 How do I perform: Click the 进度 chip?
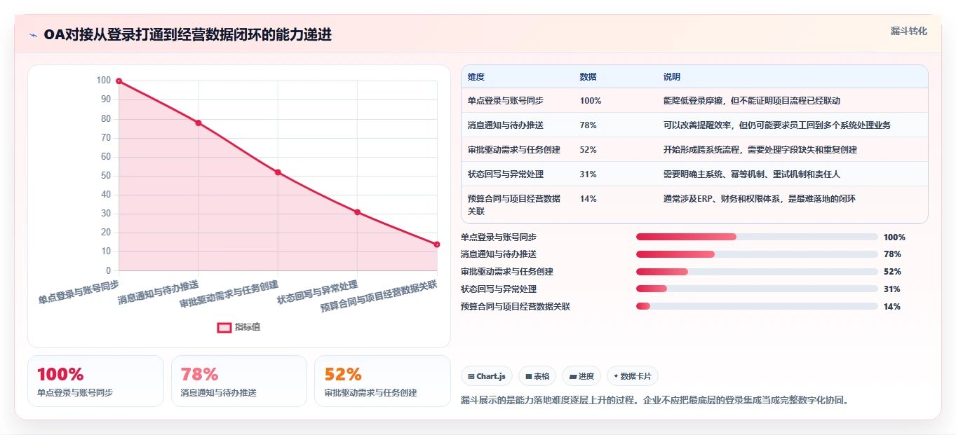581,376
